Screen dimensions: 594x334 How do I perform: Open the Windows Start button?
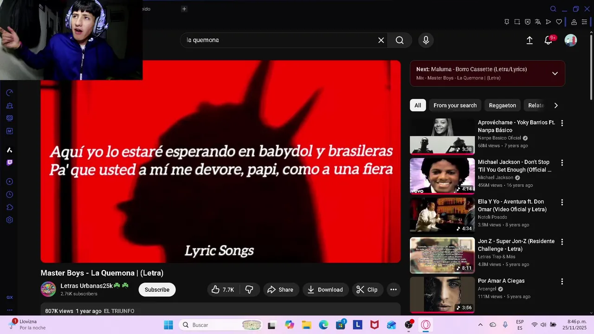click(168, 325)
